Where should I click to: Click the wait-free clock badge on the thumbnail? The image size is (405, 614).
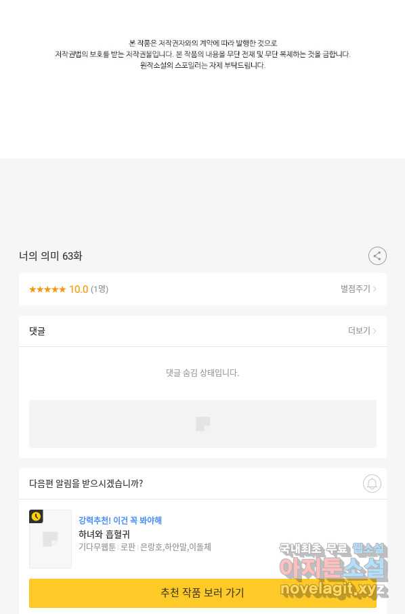[36, 516]
